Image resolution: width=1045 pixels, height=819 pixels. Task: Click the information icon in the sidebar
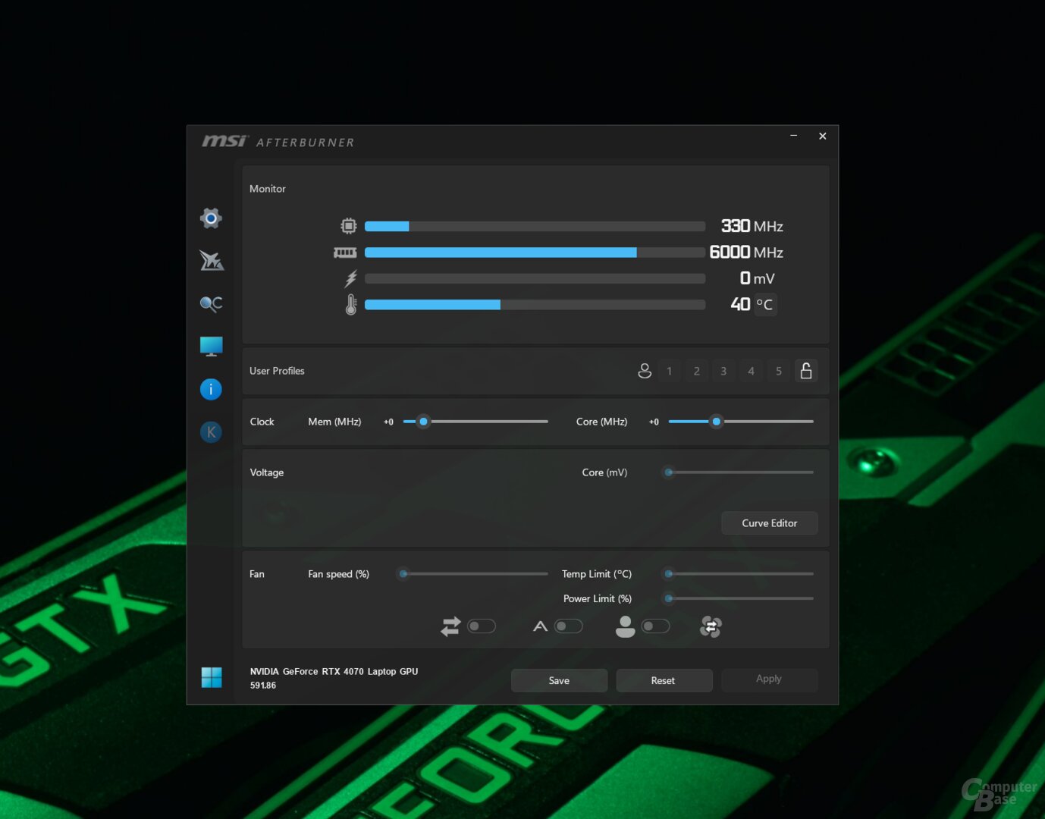(x=211, y=389)
